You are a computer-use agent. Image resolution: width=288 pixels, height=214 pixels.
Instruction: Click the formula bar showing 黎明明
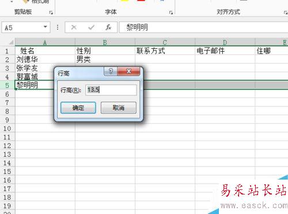[203, 28]
